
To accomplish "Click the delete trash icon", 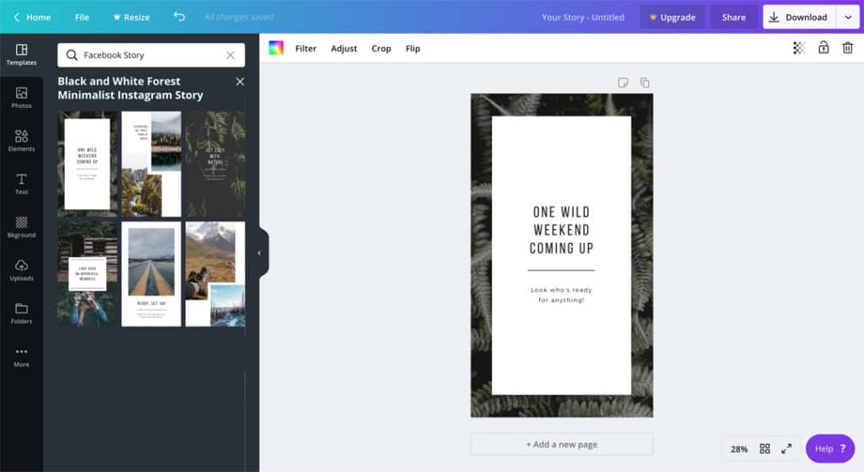I will (x=847, y=48).
